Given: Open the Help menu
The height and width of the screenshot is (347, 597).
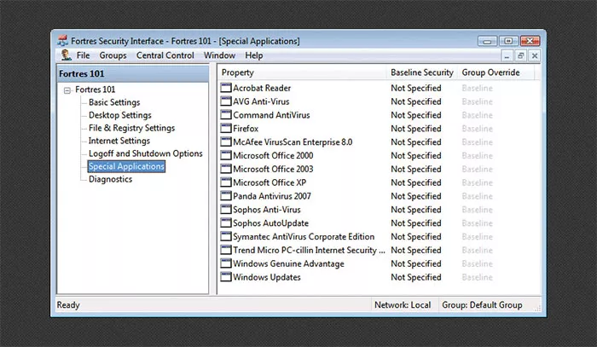Looking at the screenshot, I should point(253,55).
